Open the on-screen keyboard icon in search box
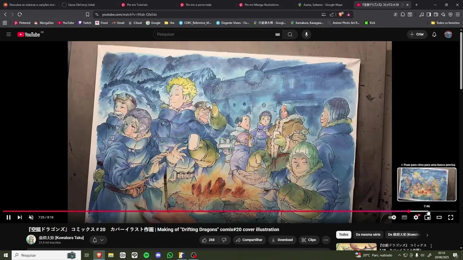Viewport: 463px width, 260px height. (x=277, y=35)
